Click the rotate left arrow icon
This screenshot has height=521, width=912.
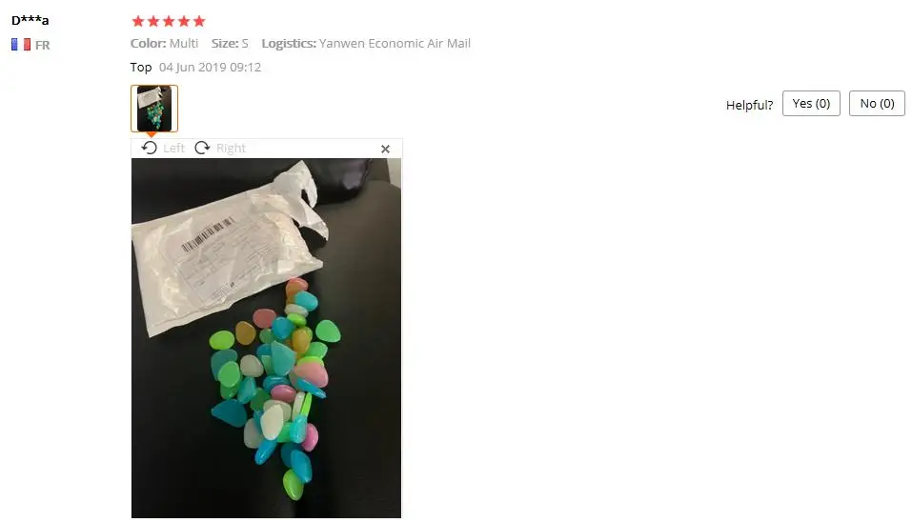point(150,148)
